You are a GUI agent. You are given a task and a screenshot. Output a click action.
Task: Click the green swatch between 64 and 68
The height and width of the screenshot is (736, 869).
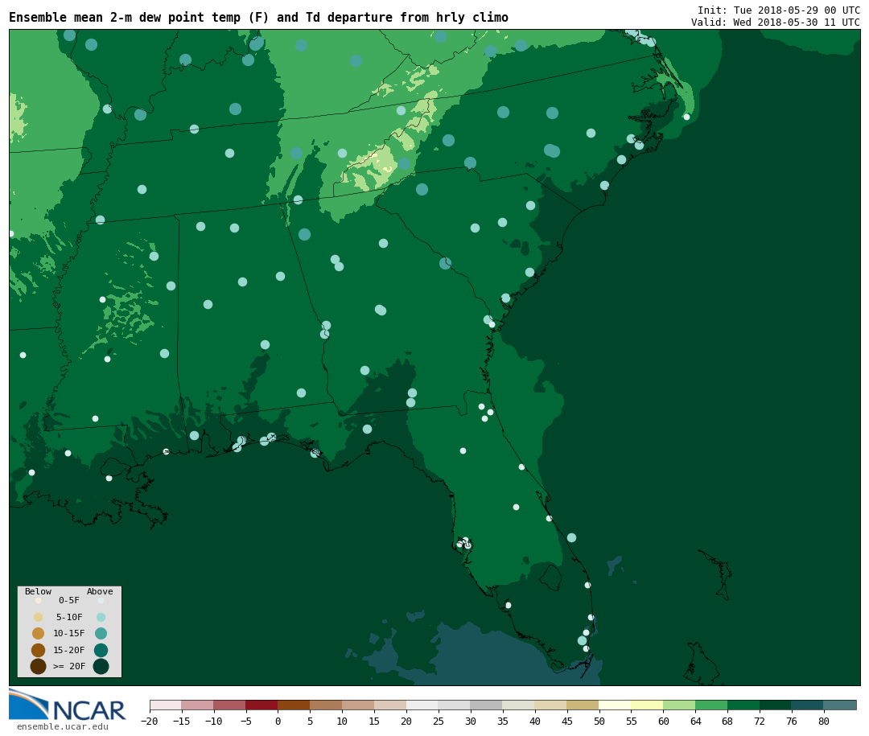click(712, 705)
